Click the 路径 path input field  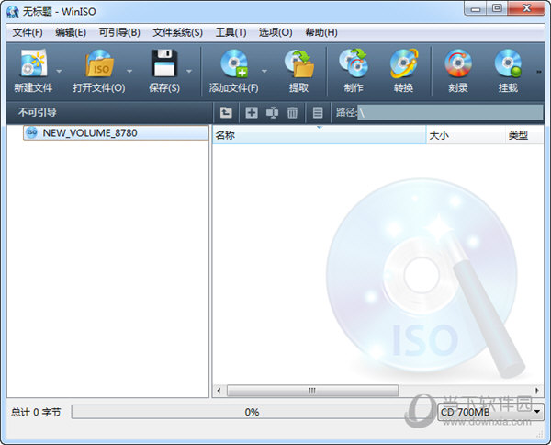point(450,112)
